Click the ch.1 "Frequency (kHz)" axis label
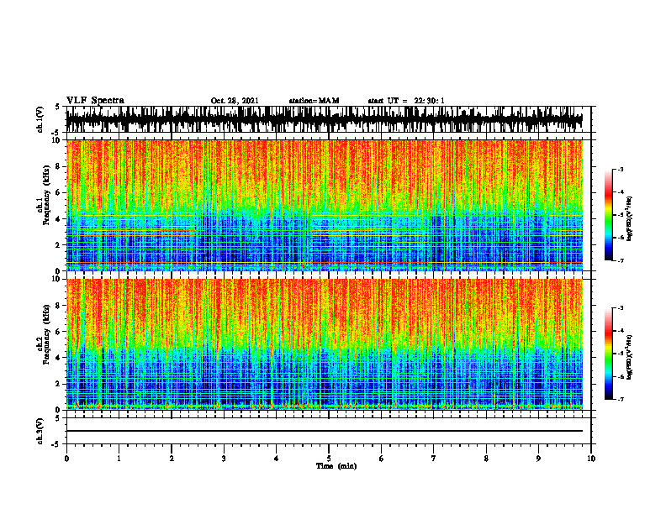 coord(46,194)
